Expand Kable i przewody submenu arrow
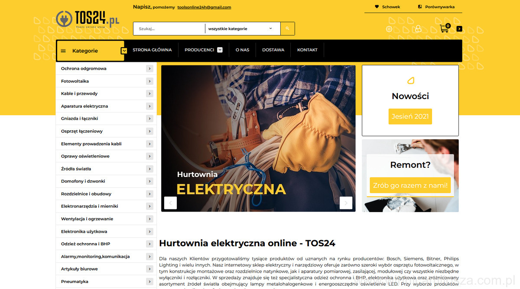The height and width of the screenshot is (289, 520). point(149,93)
